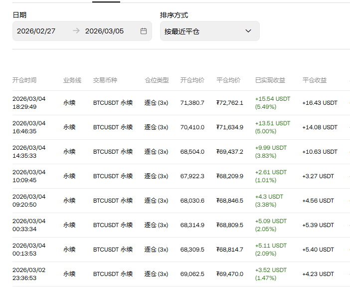This screenshot has width=350, height=290.
Task: Click the 开仓均价 column header
Action: 192,80
